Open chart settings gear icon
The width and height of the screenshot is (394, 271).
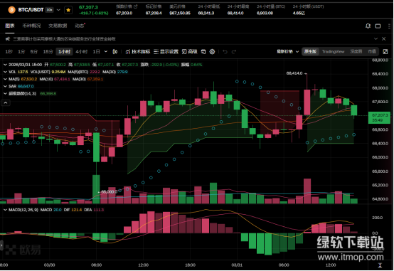(212, 51)
